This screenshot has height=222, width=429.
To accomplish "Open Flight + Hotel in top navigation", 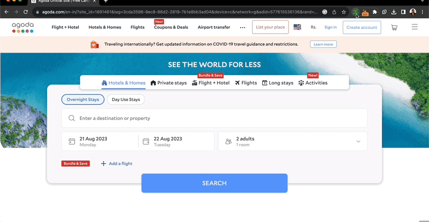I will [65, 27].
